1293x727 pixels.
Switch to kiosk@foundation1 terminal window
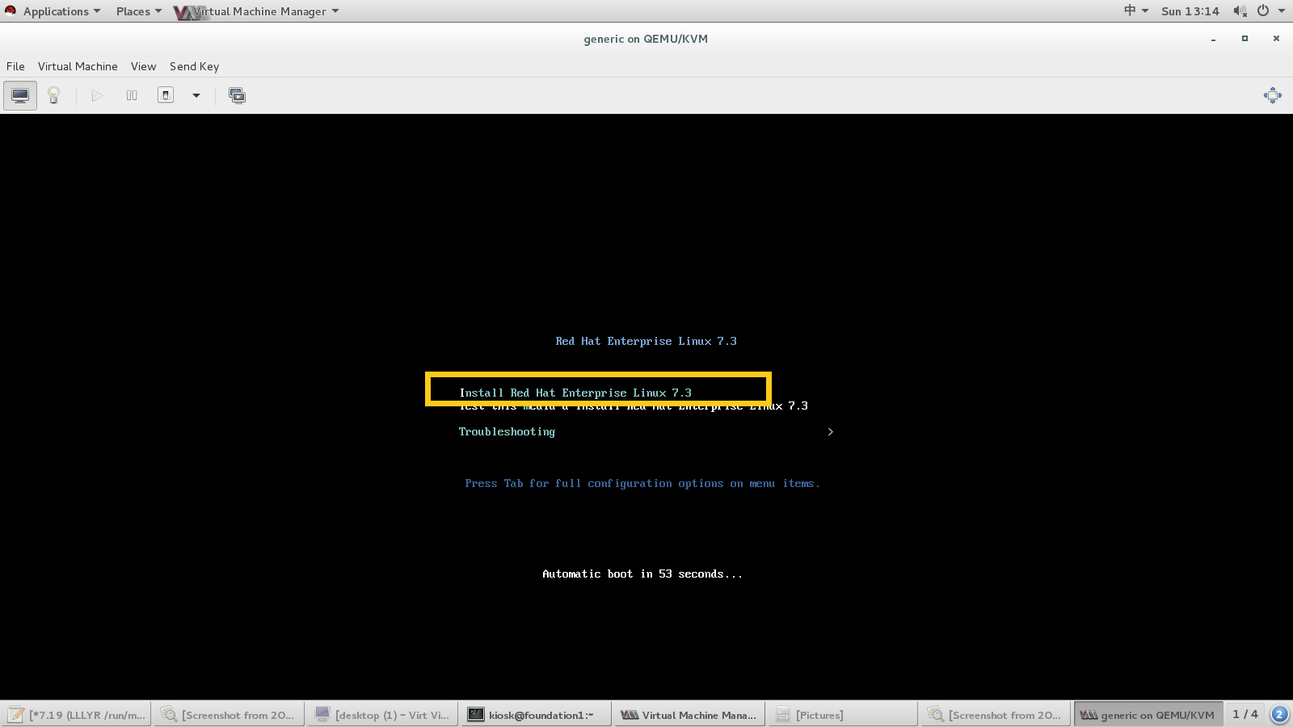click(537, 715)
